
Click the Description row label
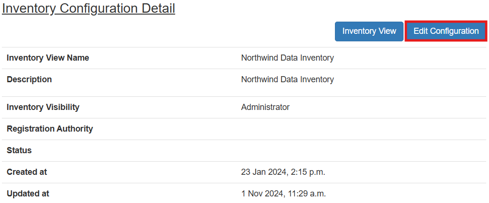point(29,80)
